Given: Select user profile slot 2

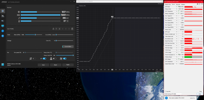Looking at the screenshot, I should [x=59, y=29].
